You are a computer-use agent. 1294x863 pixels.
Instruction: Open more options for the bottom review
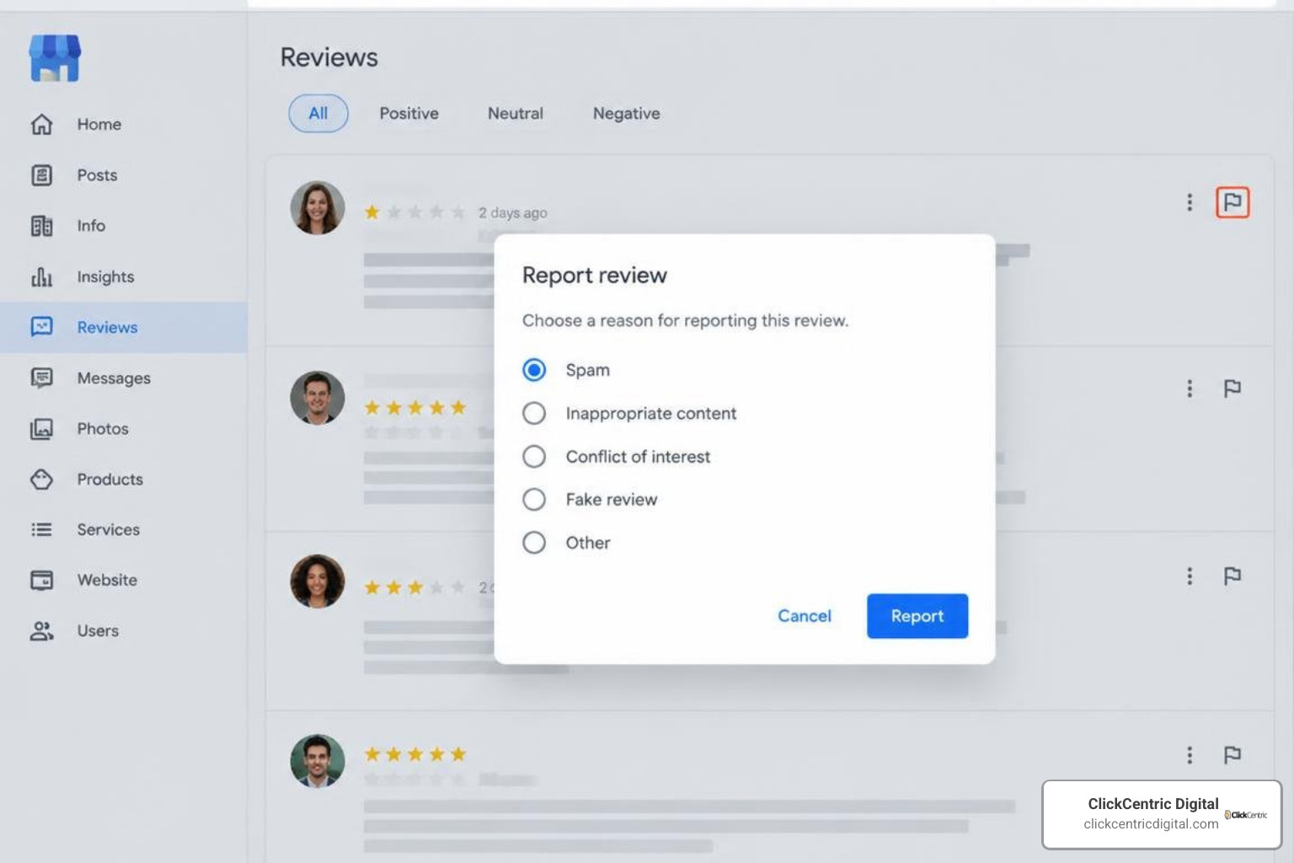[x=1190, y=754]
